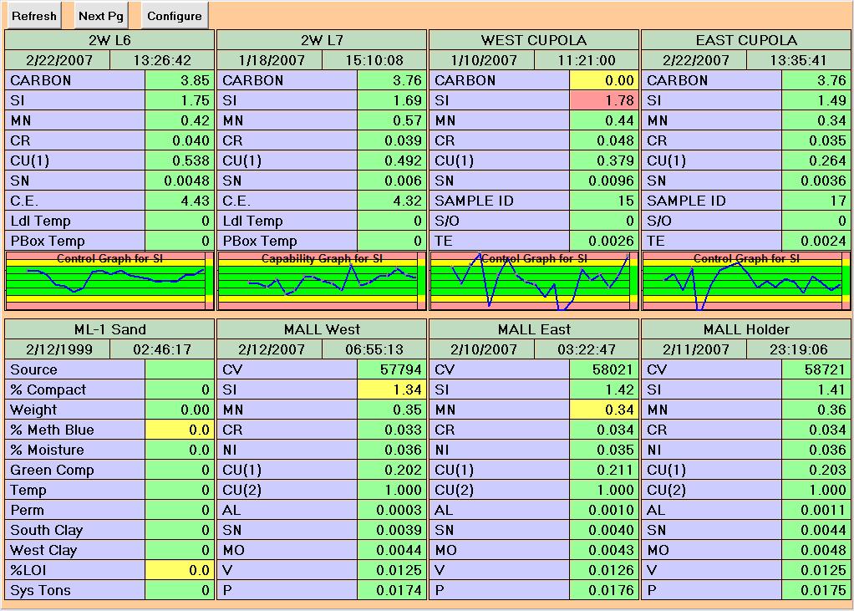Select the 2W L6 panel header
Image resolution: width=854 pixels, height=611 pixels.
109,40
